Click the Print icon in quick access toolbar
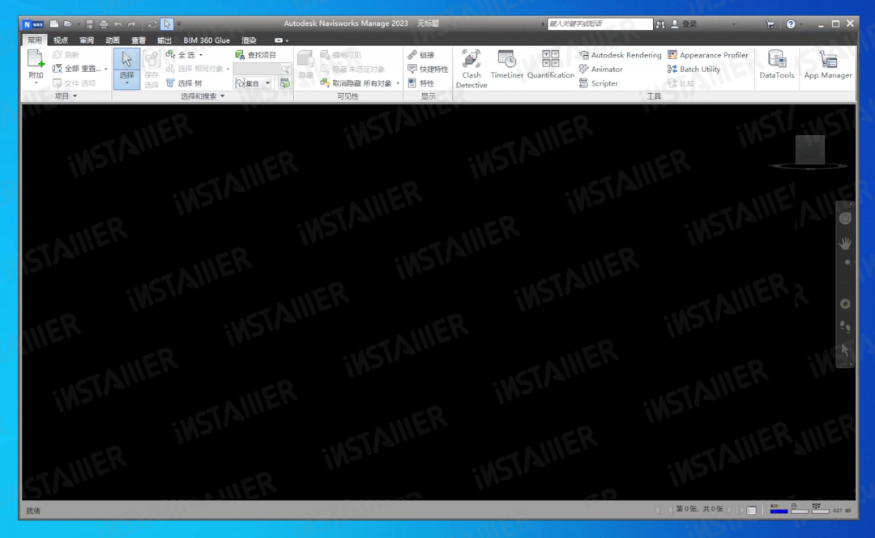 [103, 24]
